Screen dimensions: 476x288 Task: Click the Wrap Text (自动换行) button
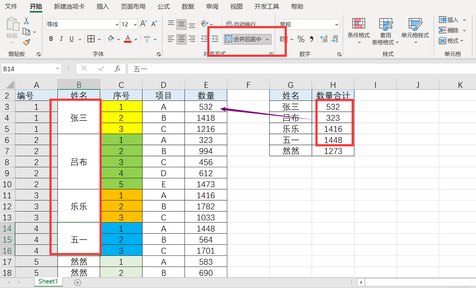(241, 24)
